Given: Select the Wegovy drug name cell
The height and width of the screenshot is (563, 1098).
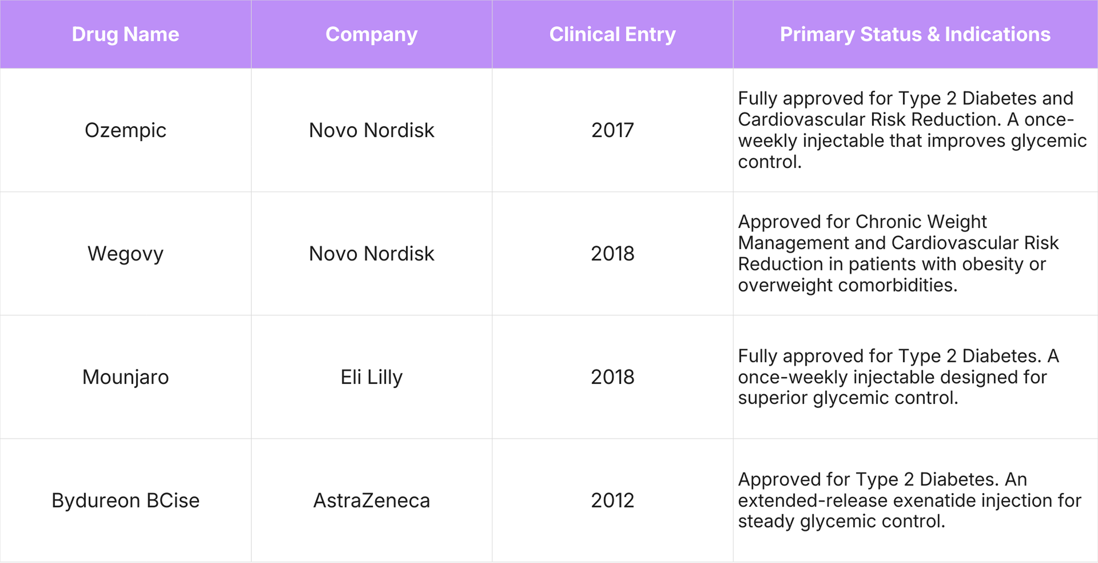Looking at the screenshot, I should point(125,253).
